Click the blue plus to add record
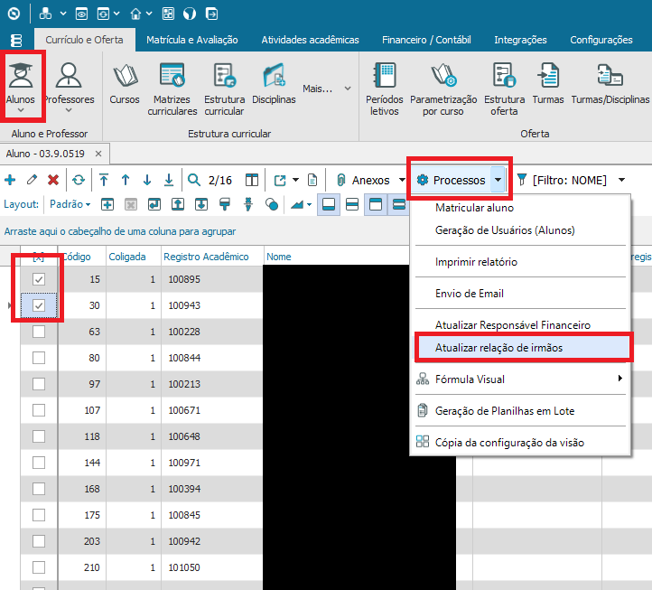 [x=10, y=180]
